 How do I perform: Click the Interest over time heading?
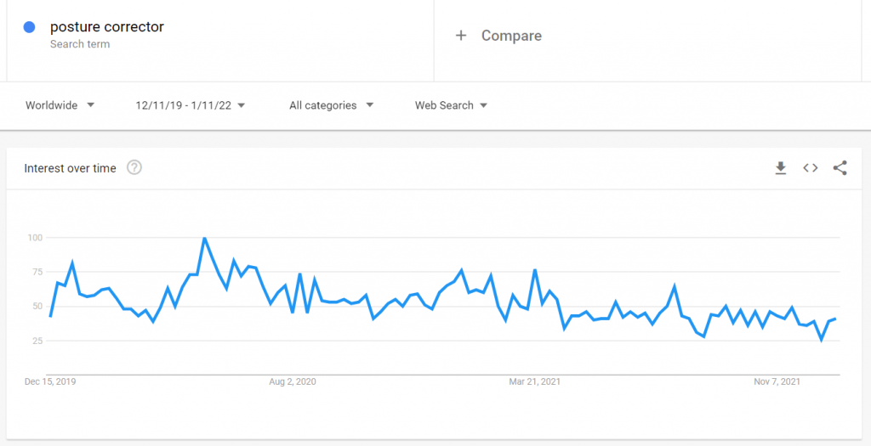pyautogui.click(x=70, y=168)
